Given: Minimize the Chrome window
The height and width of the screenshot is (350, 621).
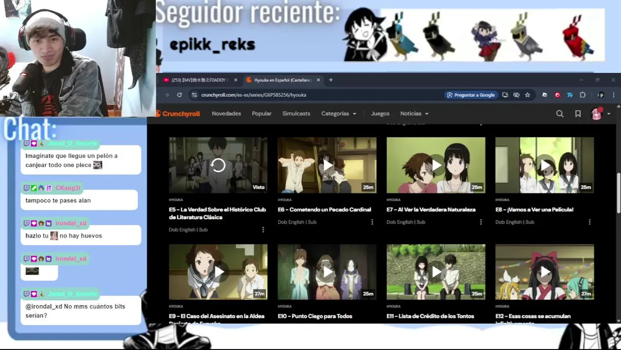Looking at the screenshot, I should coord(581,80).
